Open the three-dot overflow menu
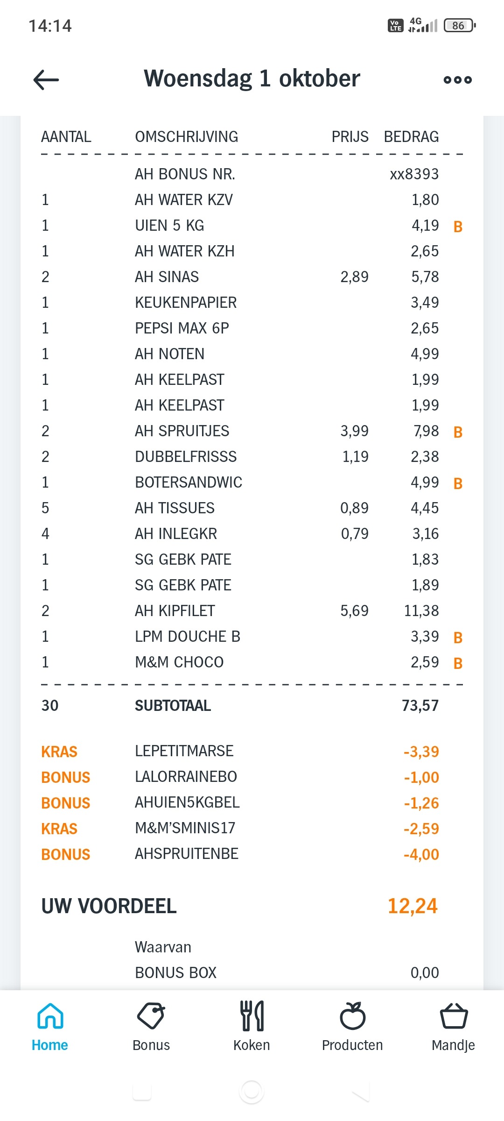 coord(458,80)
